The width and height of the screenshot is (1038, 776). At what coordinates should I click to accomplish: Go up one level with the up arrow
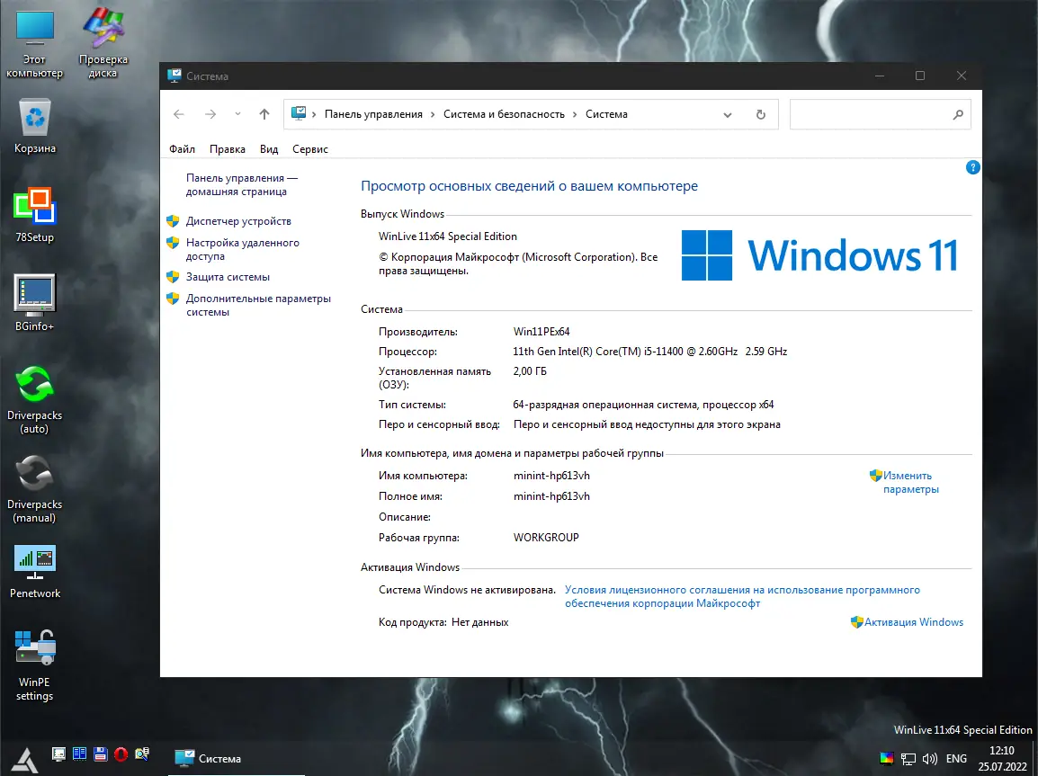pos(264,114)
